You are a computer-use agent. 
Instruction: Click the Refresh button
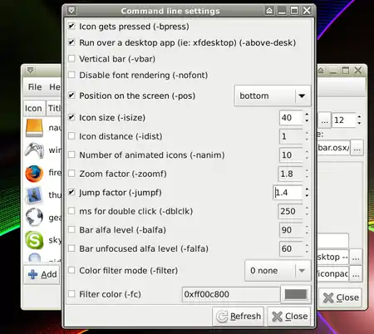[239, 317]
